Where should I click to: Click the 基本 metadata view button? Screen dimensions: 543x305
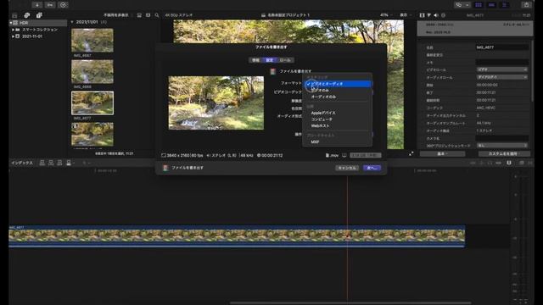tap(442, 153)
